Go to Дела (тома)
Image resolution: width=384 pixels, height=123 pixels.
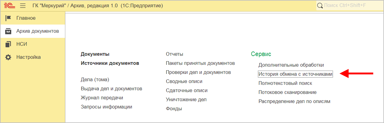pyautogui.click(x=95, y=80)
